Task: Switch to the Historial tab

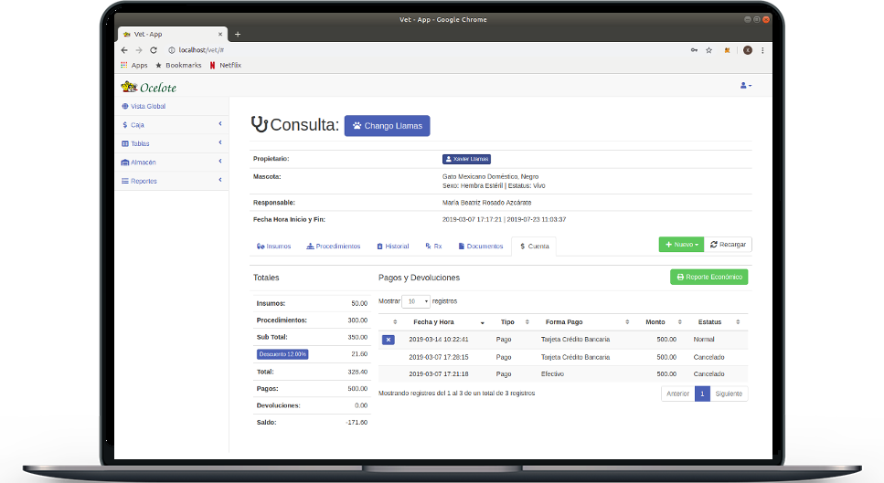Action: (x=392, y=247)
